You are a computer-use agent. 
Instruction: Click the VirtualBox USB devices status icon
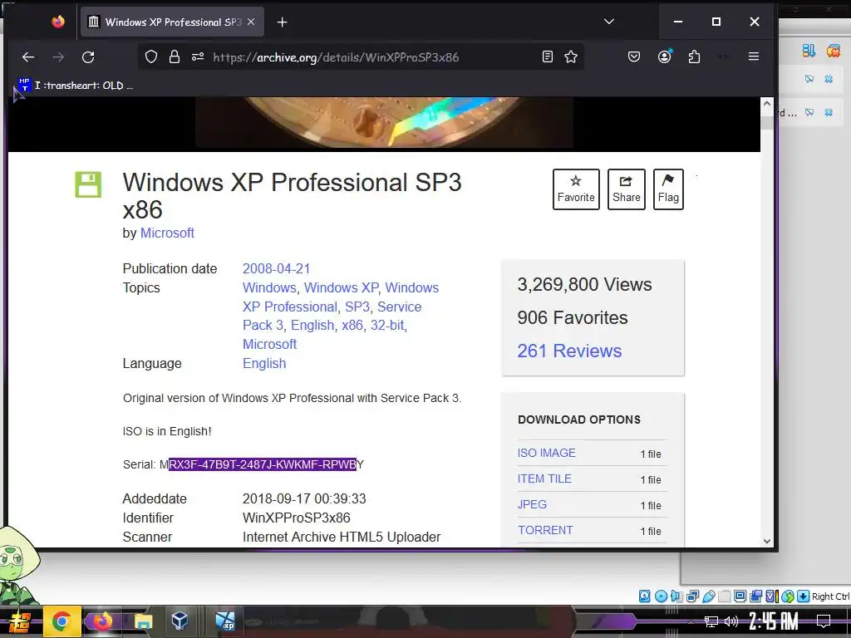[708, 596]
